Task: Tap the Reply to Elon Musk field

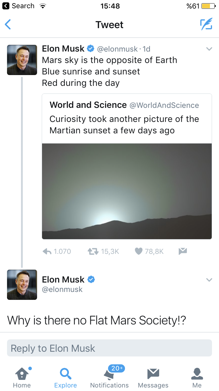Action: (109, 348)
